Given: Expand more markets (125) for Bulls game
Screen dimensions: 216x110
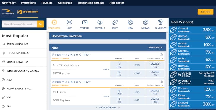Looking at the screenshot, I should click(106, 96).
